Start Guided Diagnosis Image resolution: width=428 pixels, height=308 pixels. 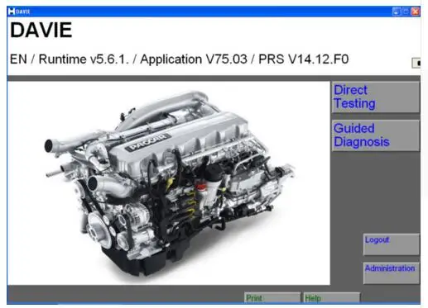point(376,135)
